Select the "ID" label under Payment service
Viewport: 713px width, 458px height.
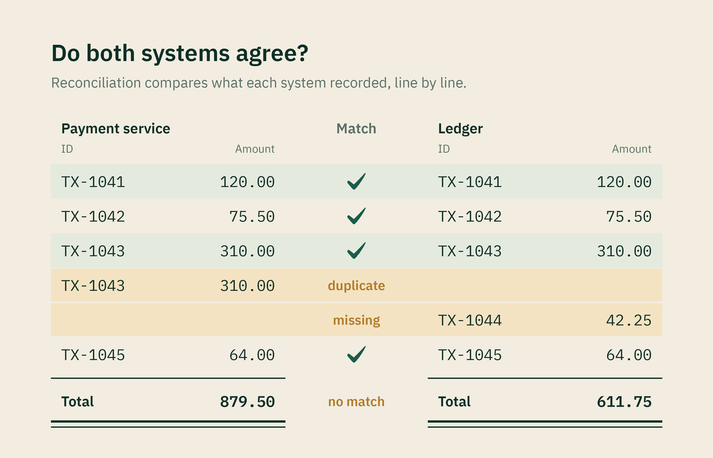pos(67,149)
